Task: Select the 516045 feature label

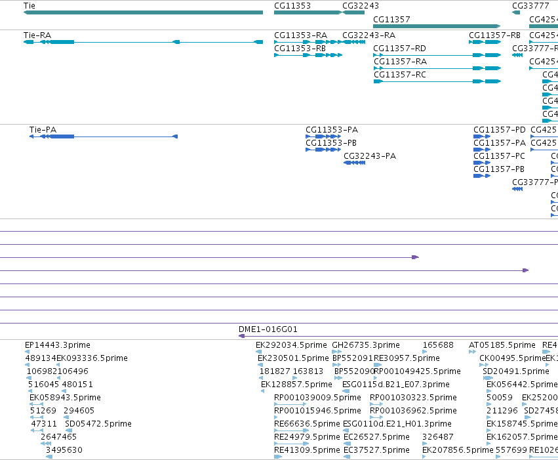Action: tap(43, 385)
